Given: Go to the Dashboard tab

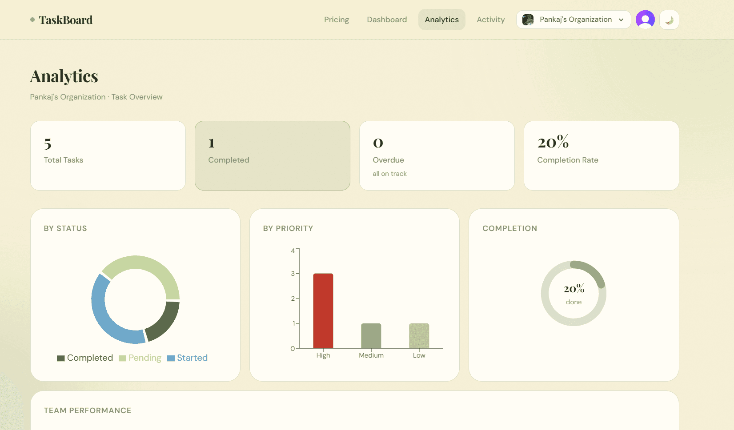Looking at the screenshot, I should (387, 20).
